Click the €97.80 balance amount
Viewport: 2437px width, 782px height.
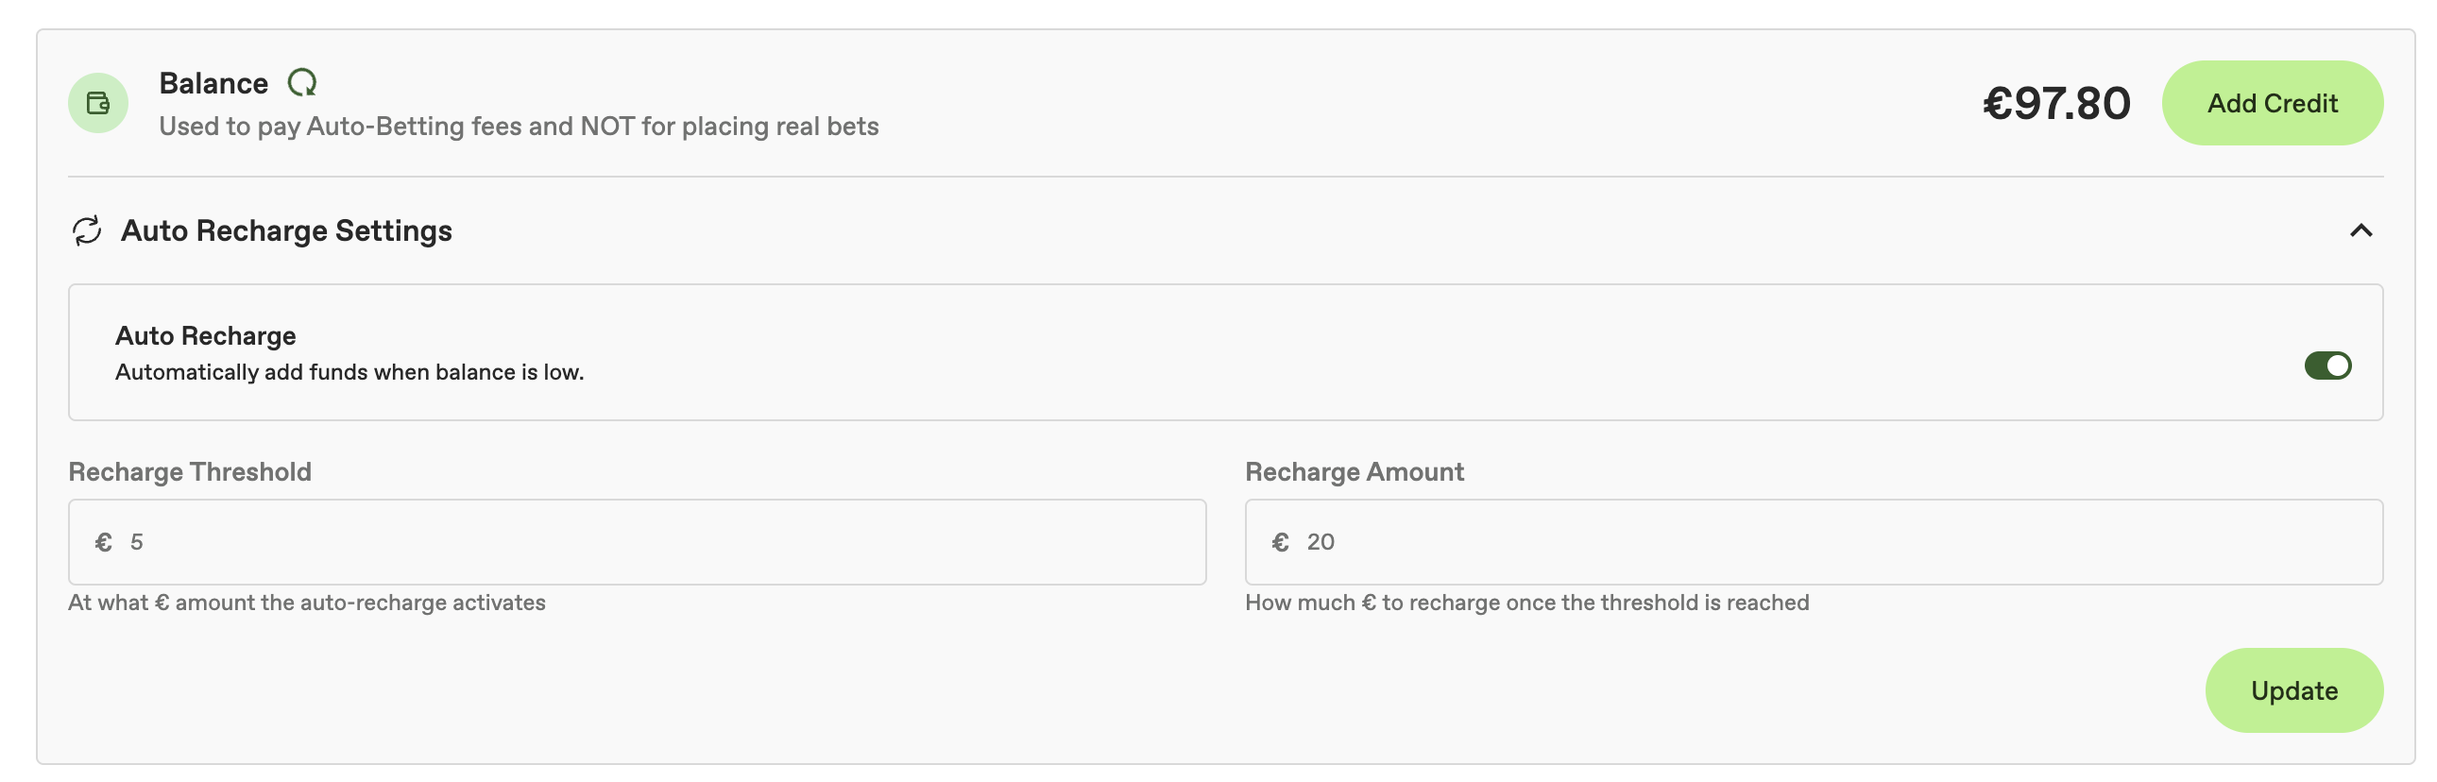point(2055,103)
